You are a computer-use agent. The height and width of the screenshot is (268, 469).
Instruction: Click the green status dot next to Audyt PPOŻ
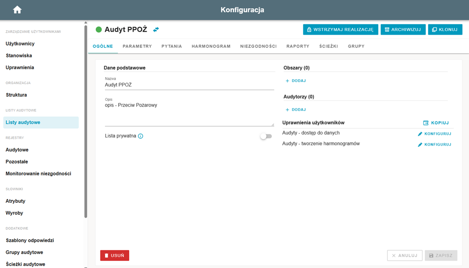tap(99, 30)
